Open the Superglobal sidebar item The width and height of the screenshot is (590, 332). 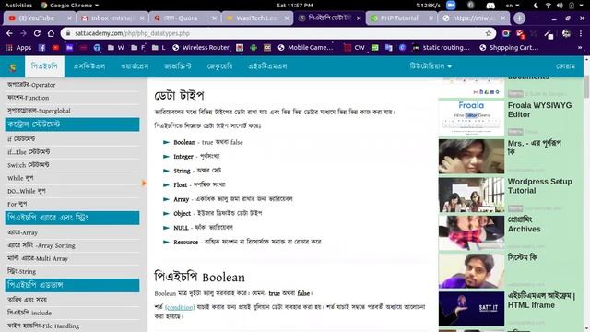tap(39, 111)
